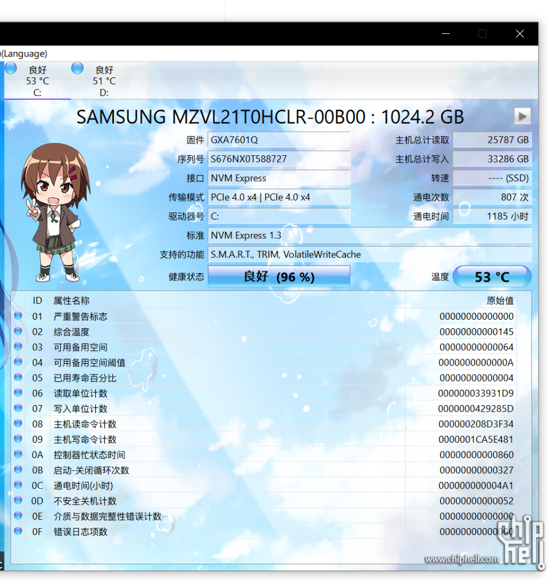Click transfer mode field PCIe 4.0 x4
The image size is (553, 579).
click(279, 198)
